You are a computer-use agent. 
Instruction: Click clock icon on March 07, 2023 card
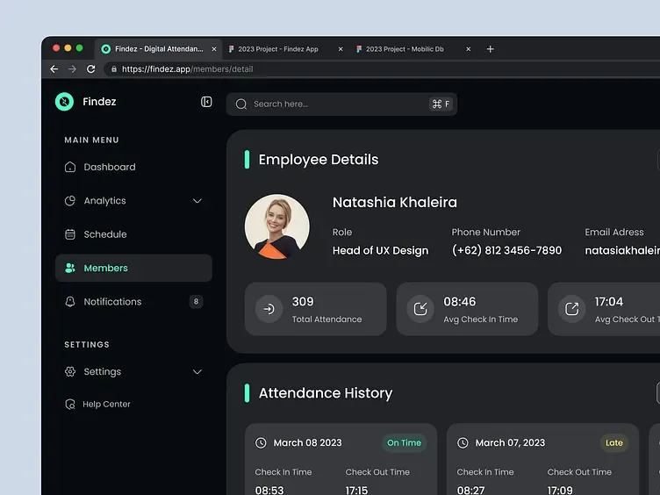click(x=463, y=443)
